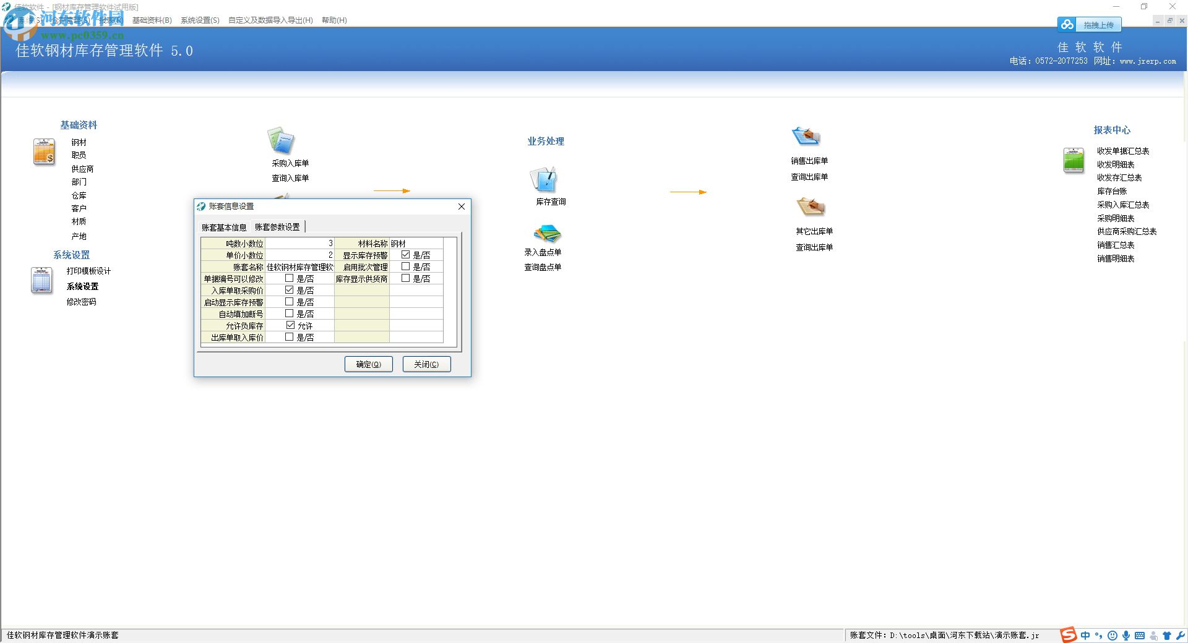Open 供应商采购汇总表 report
This screenshot has width=1188, height=643.
(x=1127, y=231)
